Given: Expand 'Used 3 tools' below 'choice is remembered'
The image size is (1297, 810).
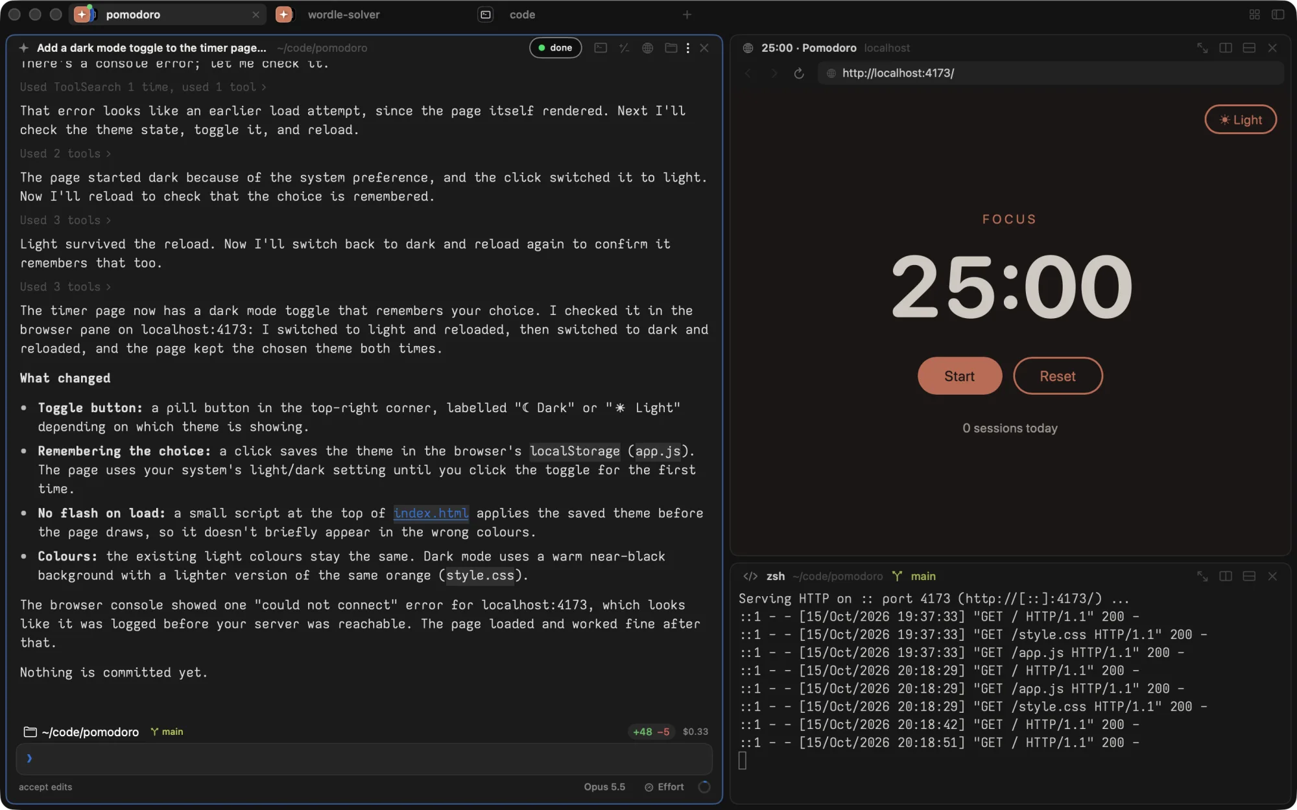Looking at the screenshot, I should pos(65,220).
